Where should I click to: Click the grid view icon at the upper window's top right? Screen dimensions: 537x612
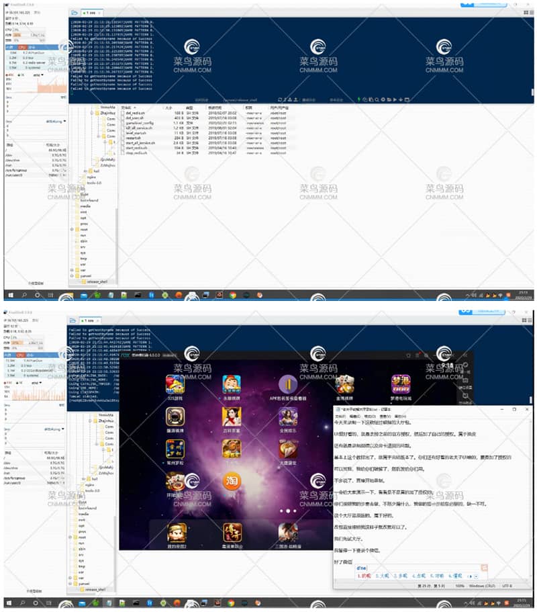pos(526,13)
